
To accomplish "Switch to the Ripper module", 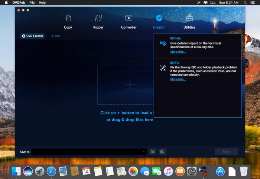I will click(98, 22).
